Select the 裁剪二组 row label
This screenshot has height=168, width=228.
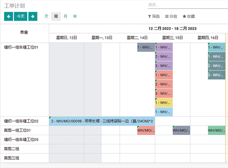pyautogui.click(x=11, y=149)
